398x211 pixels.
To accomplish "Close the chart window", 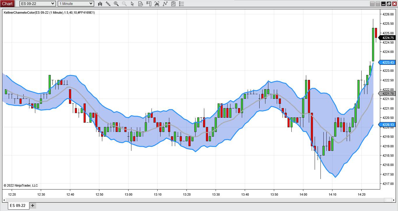I will coord(395,4).
